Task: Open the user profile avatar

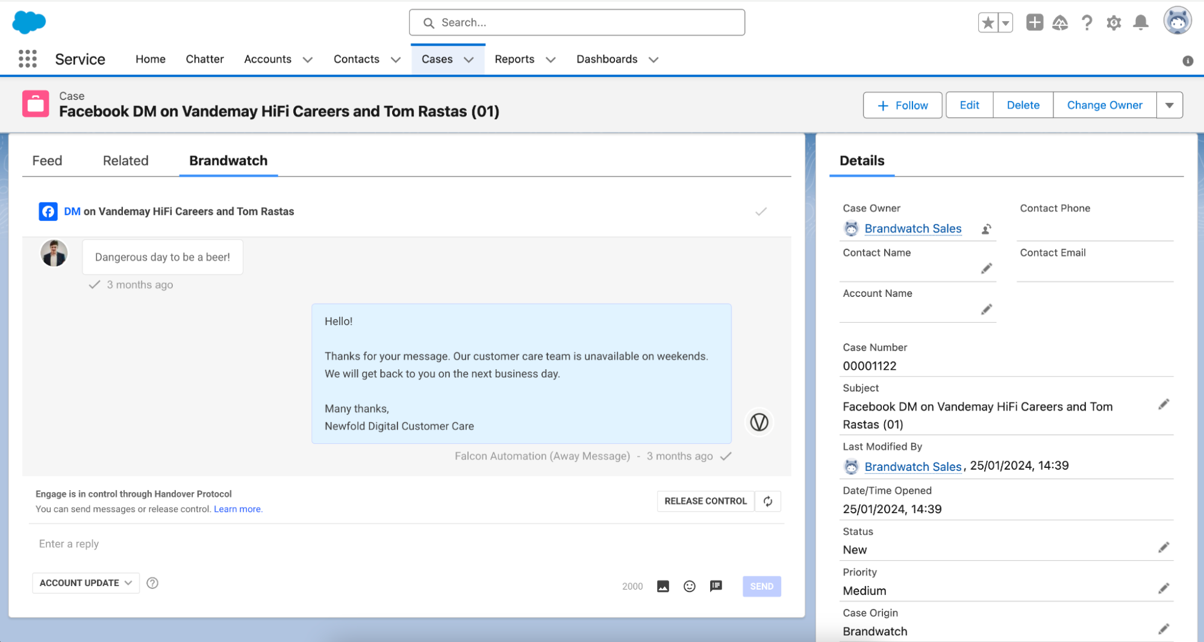Action: [x=1177, y=21]
